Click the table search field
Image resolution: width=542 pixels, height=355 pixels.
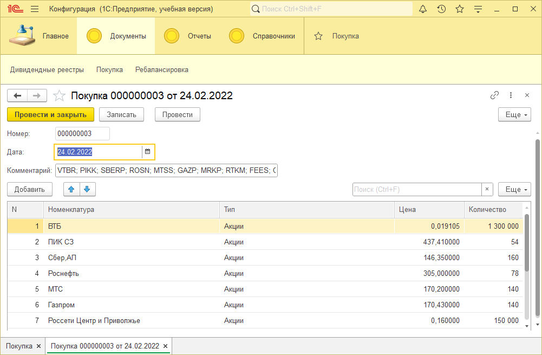[x=417, y=189]
